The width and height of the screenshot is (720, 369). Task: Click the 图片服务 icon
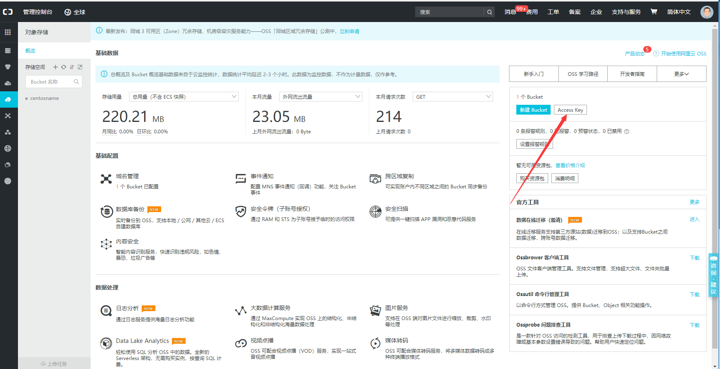coord(376,311)
